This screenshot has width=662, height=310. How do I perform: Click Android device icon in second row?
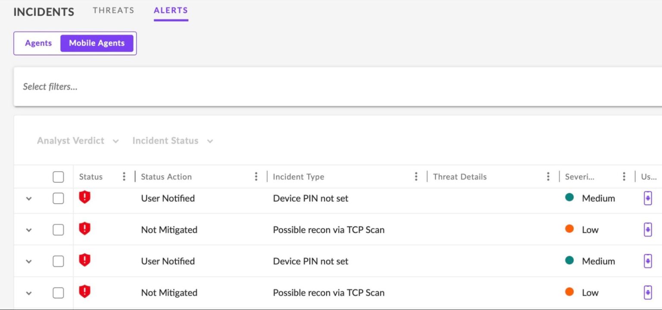647,230
